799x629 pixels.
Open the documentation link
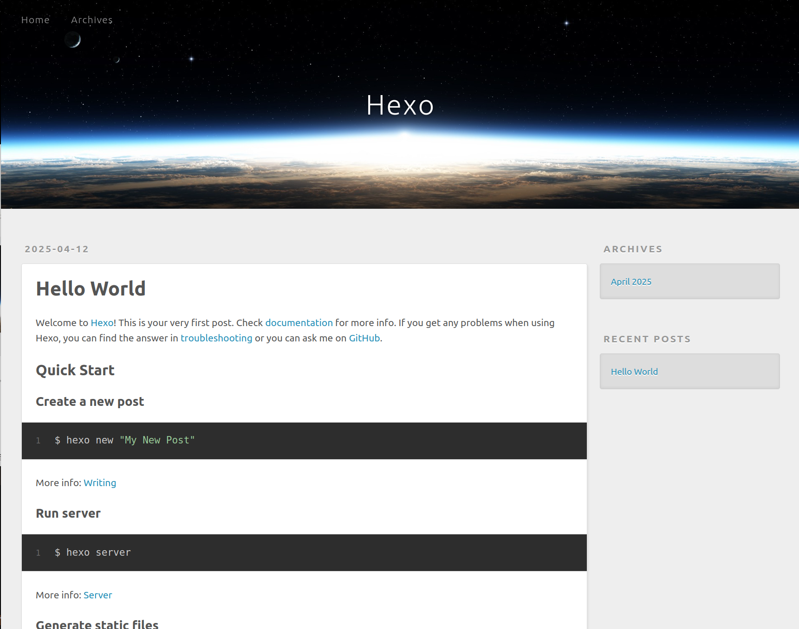(299, 323)
